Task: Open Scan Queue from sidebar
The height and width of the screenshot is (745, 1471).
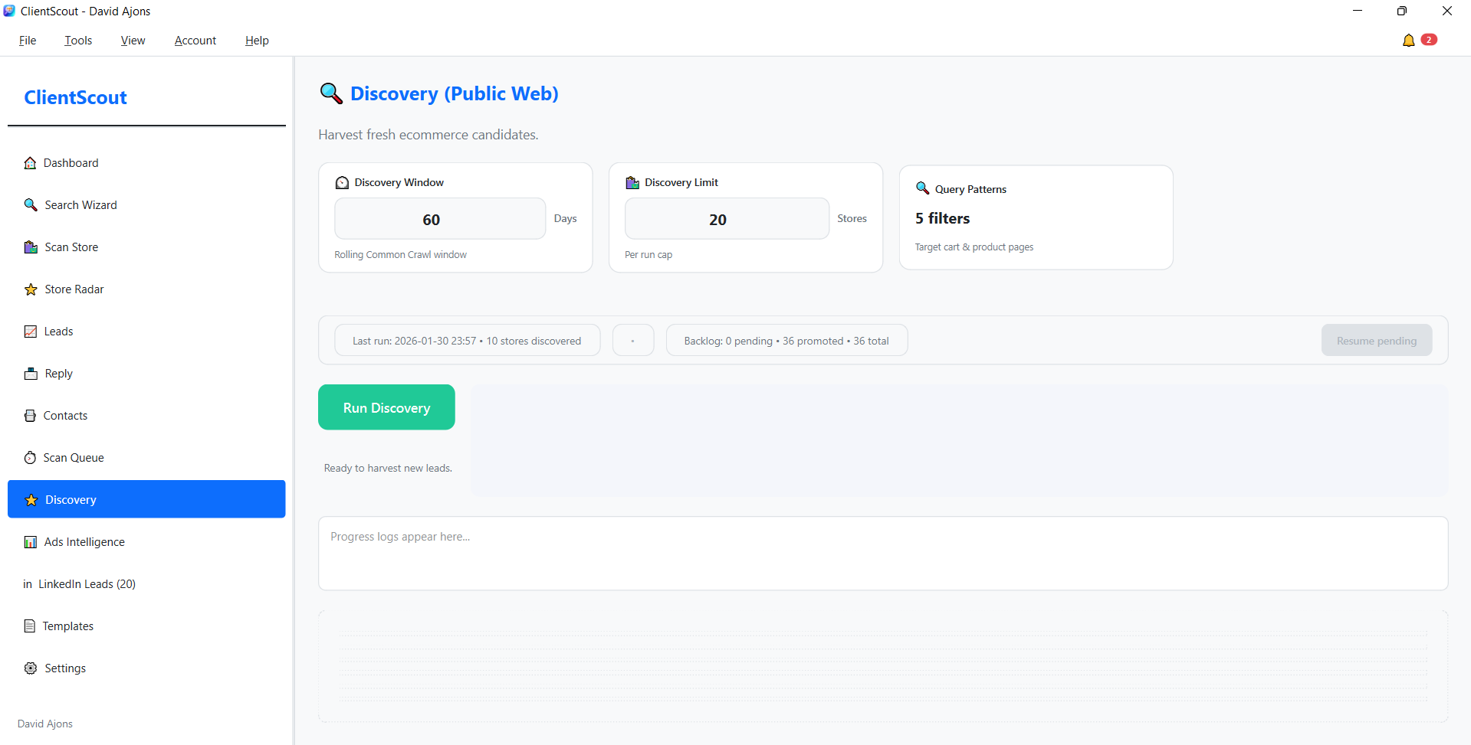Action: click(x=146, y=458)
